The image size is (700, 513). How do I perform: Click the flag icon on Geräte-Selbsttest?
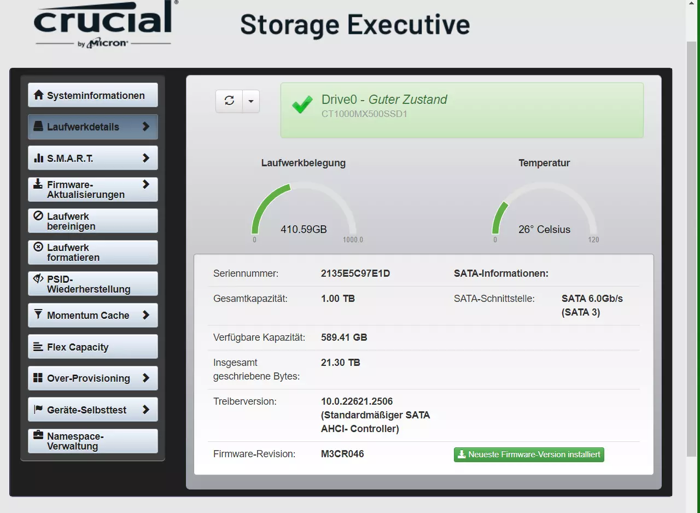(x=38, y=409)
